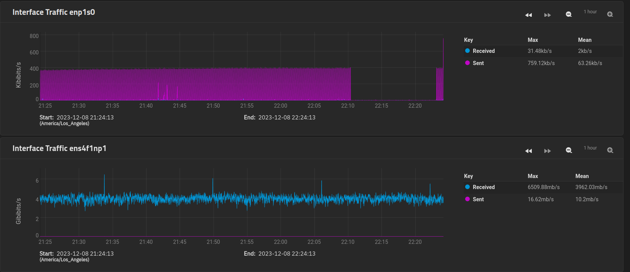Click the 3962.03mb/s mean value
This screenshot has width=630, height=272.
click(x=592, y=187)
